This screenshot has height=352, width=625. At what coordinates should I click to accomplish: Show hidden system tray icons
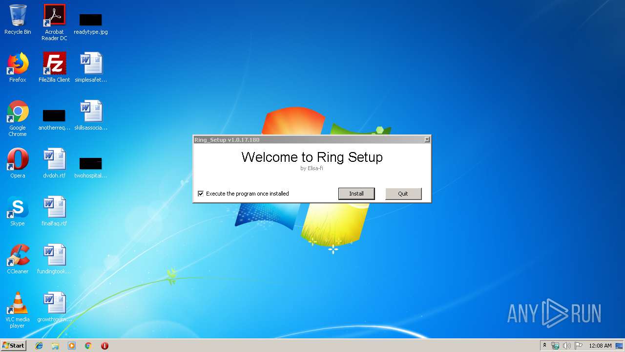pos(545,346)
